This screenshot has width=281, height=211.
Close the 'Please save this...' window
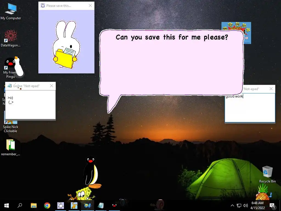pos(90,6)
